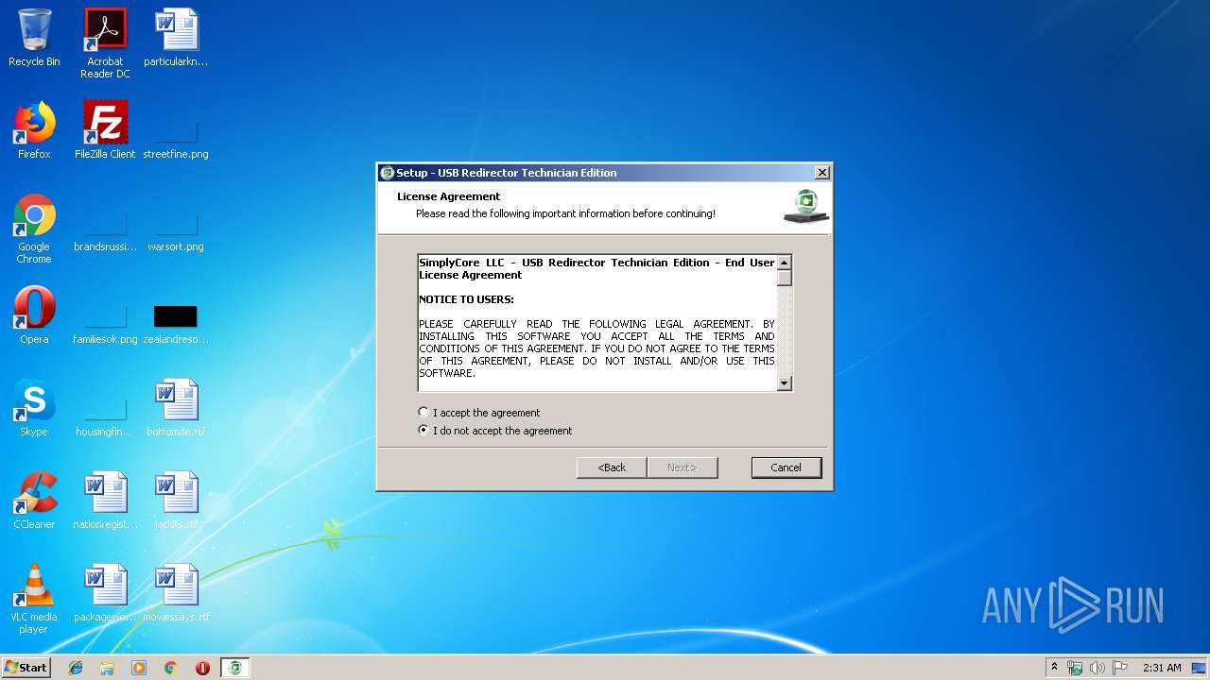This screenshot has width=1210, height=680.
Task: Launch CCleaner desktop shortcut
Action: coord(34,501)
